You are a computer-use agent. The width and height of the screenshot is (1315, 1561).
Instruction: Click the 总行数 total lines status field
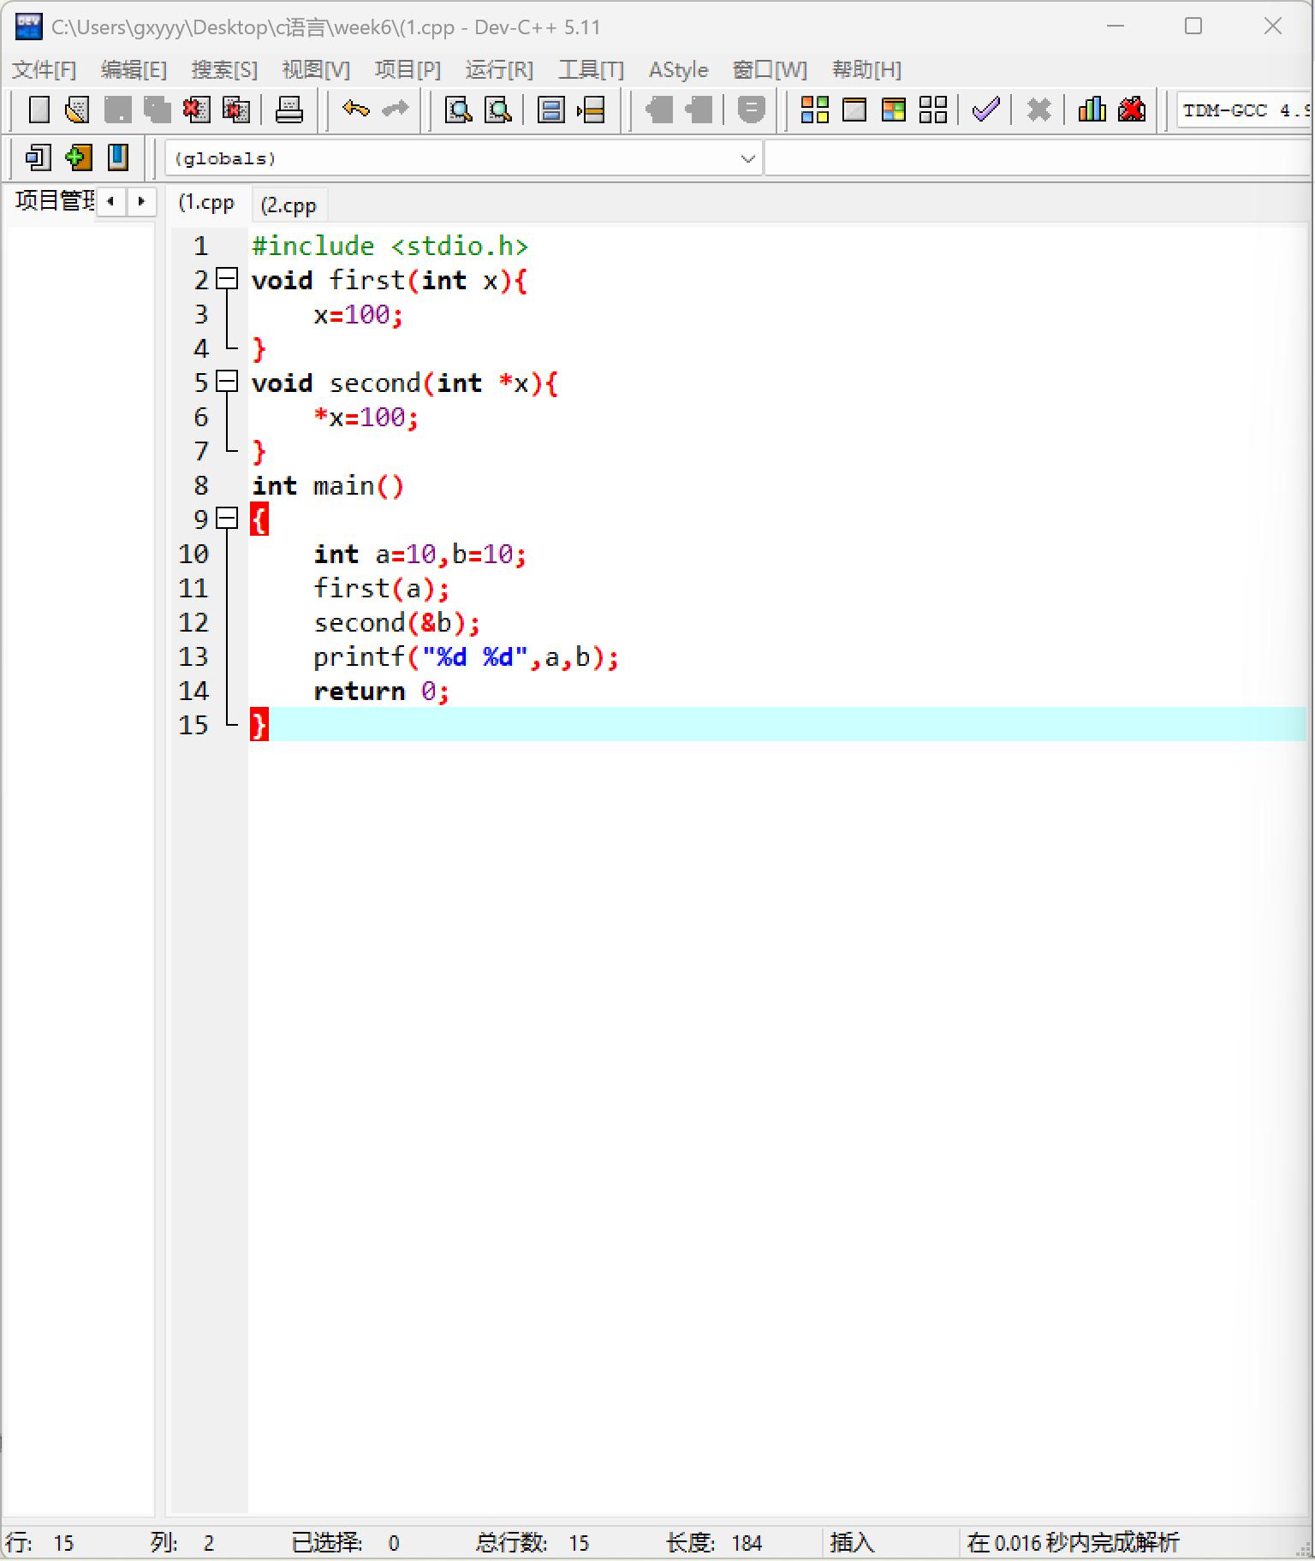pyautogui.click(x=533, y=1543)
